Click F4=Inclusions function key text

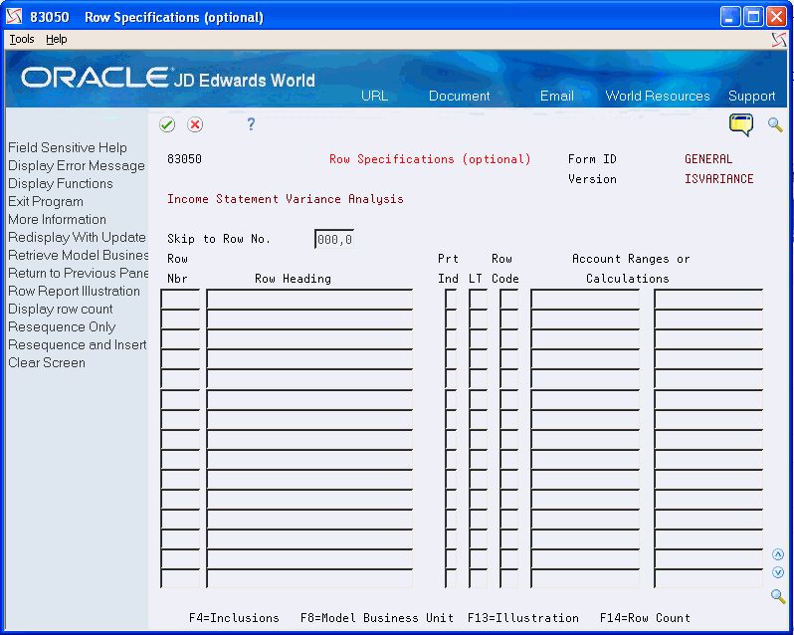tap(234, 618)
